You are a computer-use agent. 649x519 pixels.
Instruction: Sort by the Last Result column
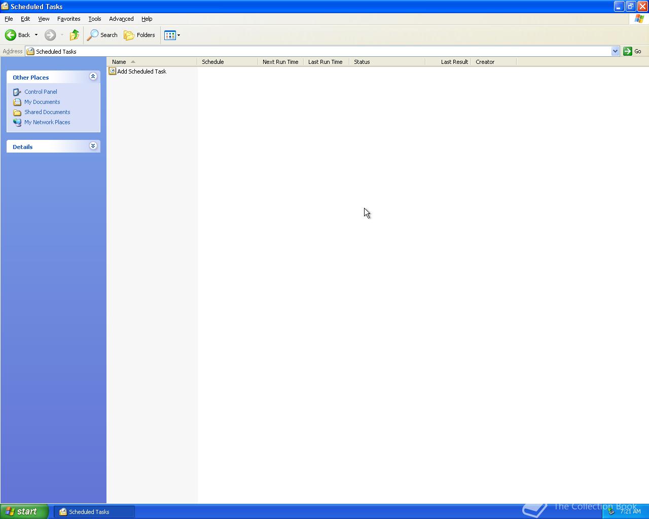(x=448, y=62)
